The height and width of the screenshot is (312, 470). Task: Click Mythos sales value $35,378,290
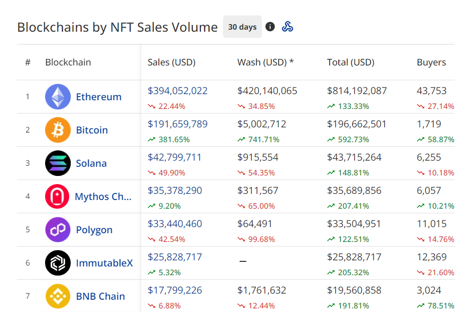point(175,190)
